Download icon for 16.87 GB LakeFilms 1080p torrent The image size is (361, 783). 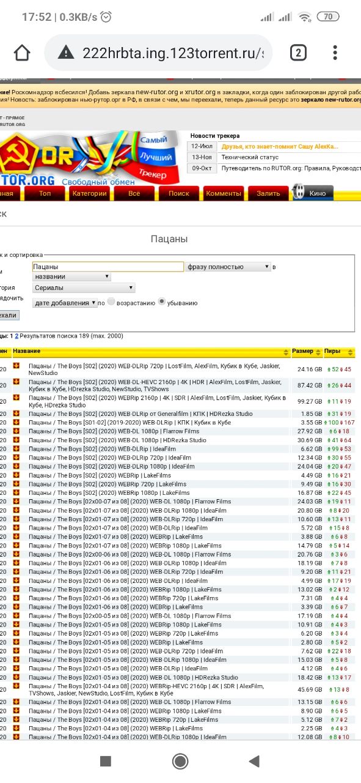point(16,492)
